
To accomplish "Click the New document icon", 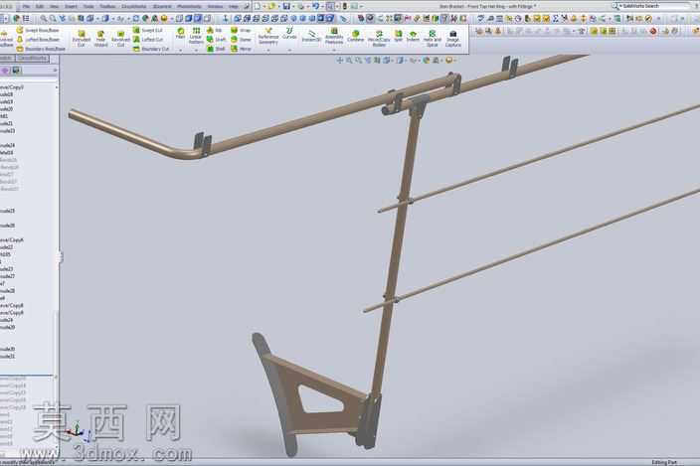I will pos(258,6).
